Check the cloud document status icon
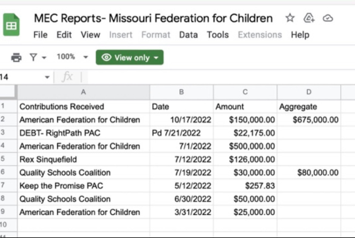Image resolution: width=355 pixels, height=238 pixels. (x=328, y=18)
